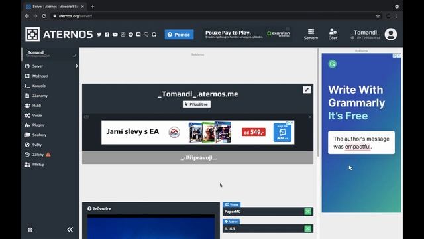Click the browser back arrow
The image size is (424, 239).
click(x=27, y=16)
